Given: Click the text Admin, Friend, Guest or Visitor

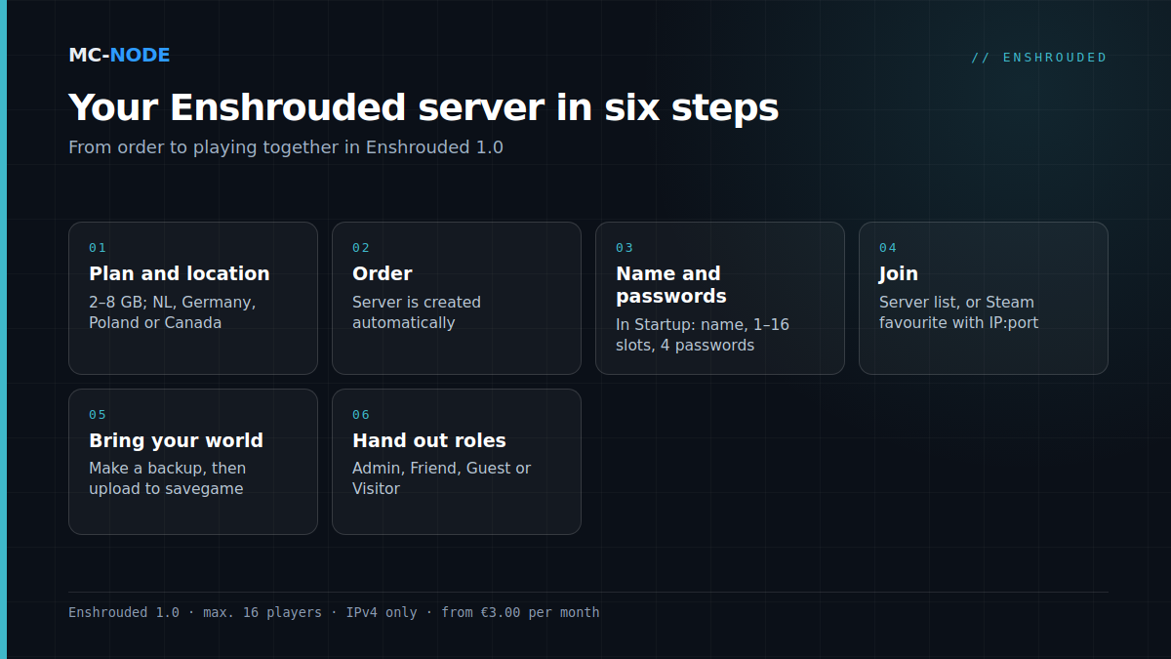Looking at the screenshot, I should [x=442, y=478].
